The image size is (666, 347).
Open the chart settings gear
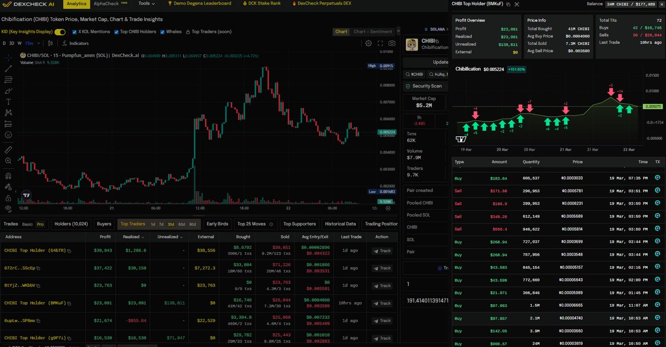(x=369, y=43)
